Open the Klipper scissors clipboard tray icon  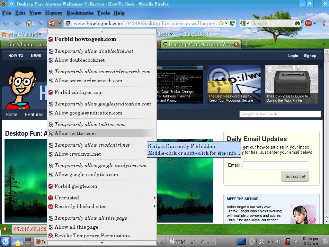coord(261,242)
